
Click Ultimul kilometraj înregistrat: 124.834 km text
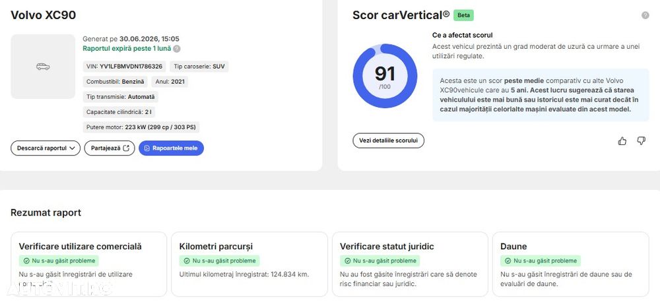(x=244, y=274)
